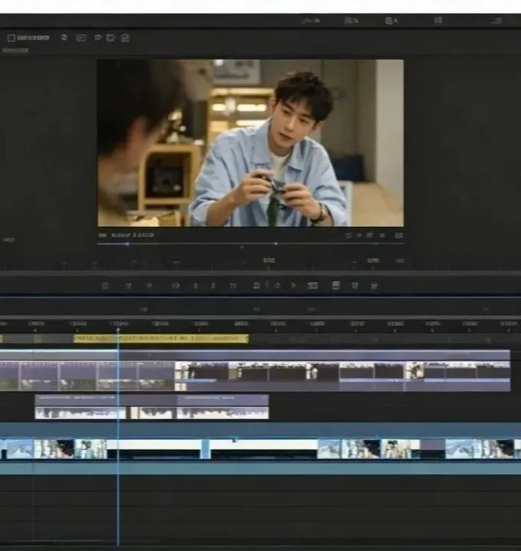The height and width of the screenshot is (551, 521).
Task: Click the wide rectangle icon in the edit toolbar
Action: point(312,285)
